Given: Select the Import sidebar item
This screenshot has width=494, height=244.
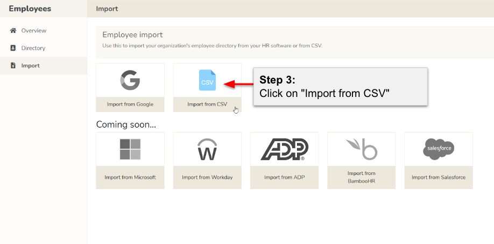Looking at the screenshot, I should pyautogui.click(x=30, y=66).
